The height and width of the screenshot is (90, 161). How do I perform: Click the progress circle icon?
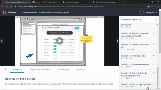point(141,12)
